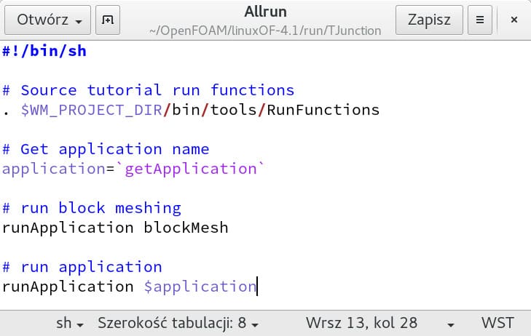The height and width of the screenshot is (336, 531).
Task: Place cursor in #!/bin/sh line
Action: [44, 51]
